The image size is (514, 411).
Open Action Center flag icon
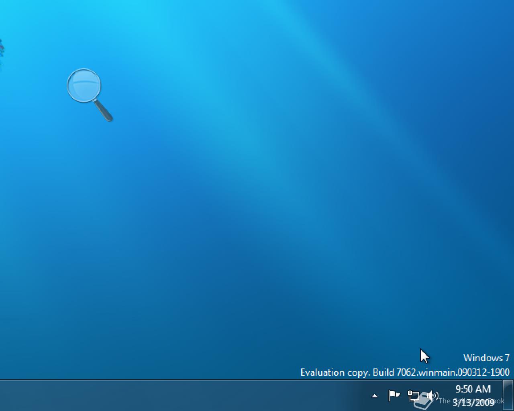(394, 396)
